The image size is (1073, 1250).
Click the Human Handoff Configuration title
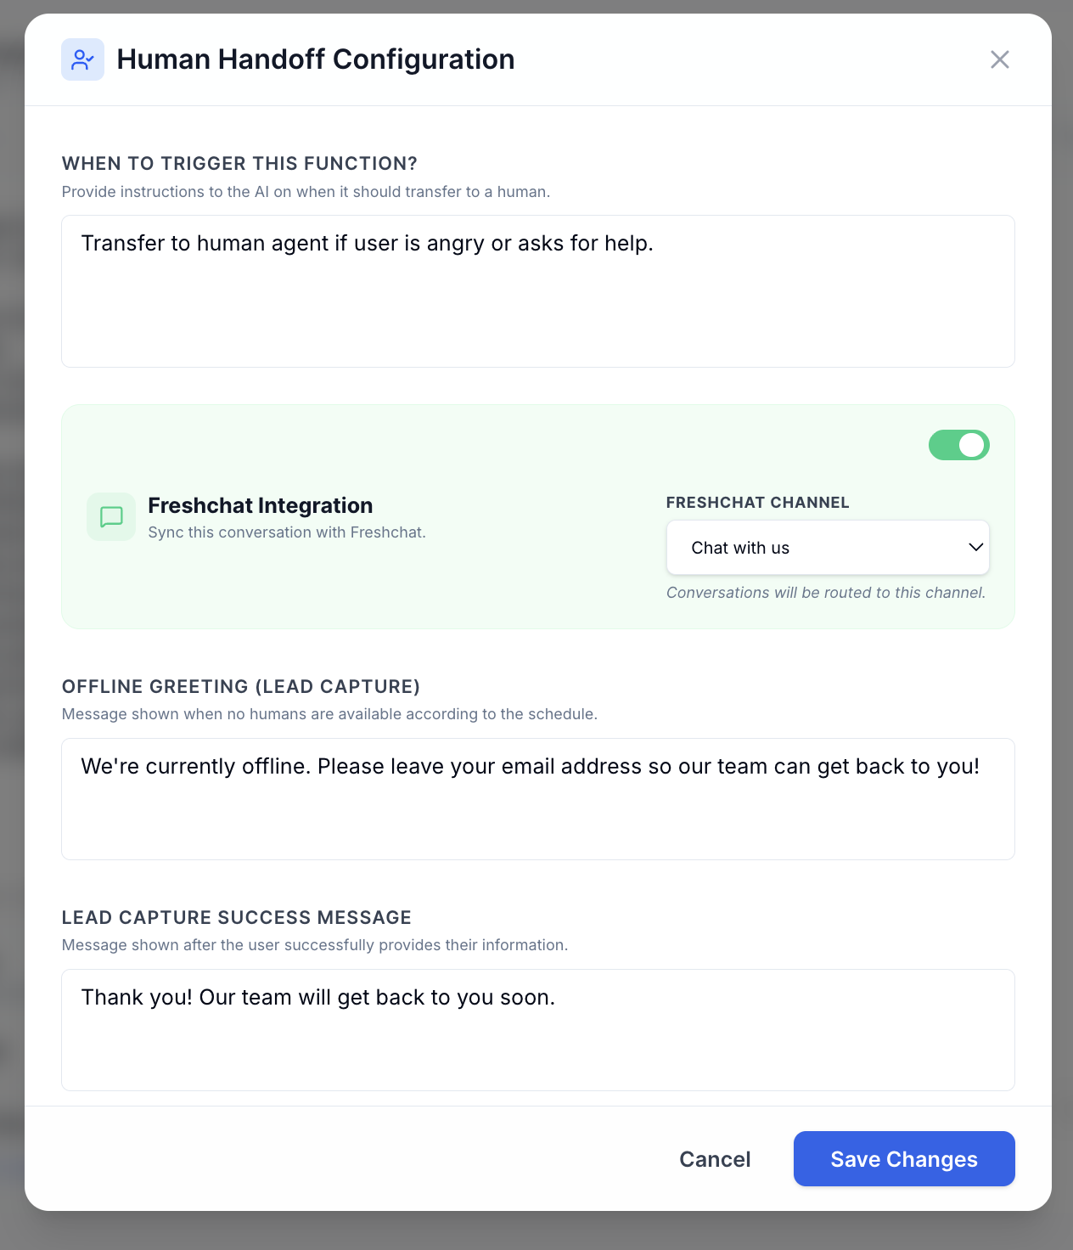click(316, 59)
